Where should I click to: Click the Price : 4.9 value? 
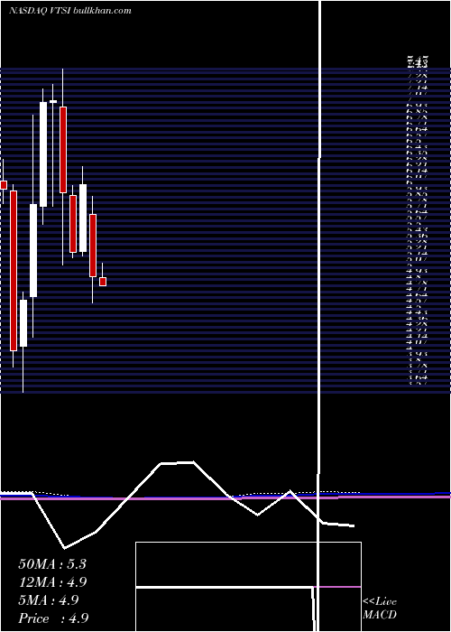click(x=53, y=618)
